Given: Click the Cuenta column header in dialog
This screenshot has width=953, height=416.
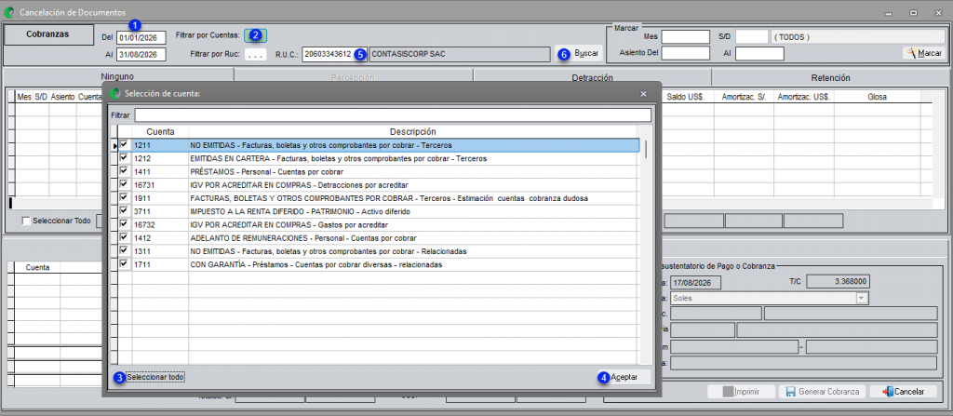Looking at the screenshot, I should coord(160,131).
